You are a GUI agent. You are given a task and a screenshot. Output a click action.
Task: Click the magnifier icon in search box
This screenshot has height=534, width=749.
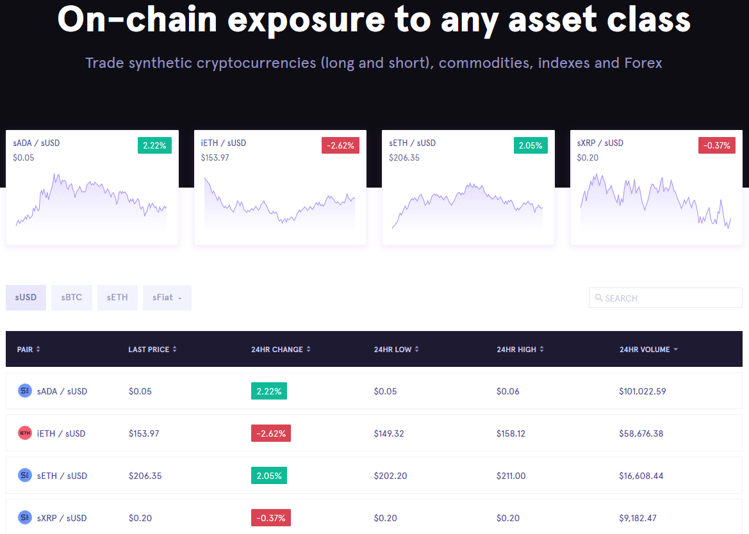pos(599,298)
